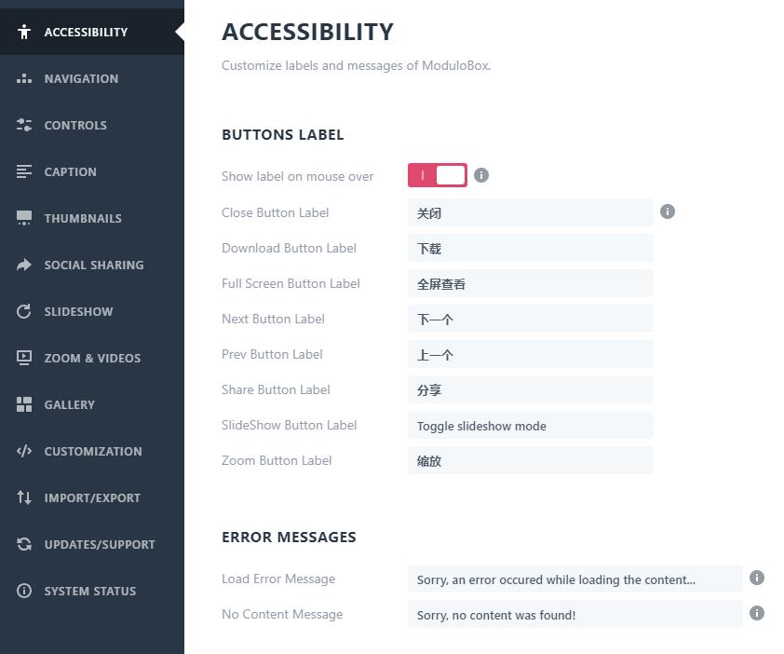Image resolution: width=784 pixels, height=654 pixels.
Task: Click the Navigation sidebar icon
Action: pos(24,79)
